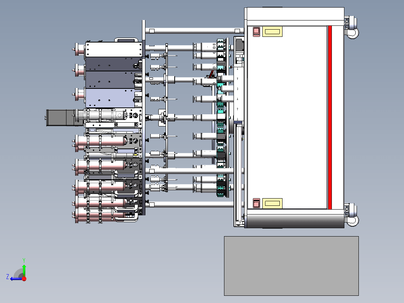Select the topmost long horizontal guide rod
The width and height of the screenshot is (404, 303).
[194, 31]
